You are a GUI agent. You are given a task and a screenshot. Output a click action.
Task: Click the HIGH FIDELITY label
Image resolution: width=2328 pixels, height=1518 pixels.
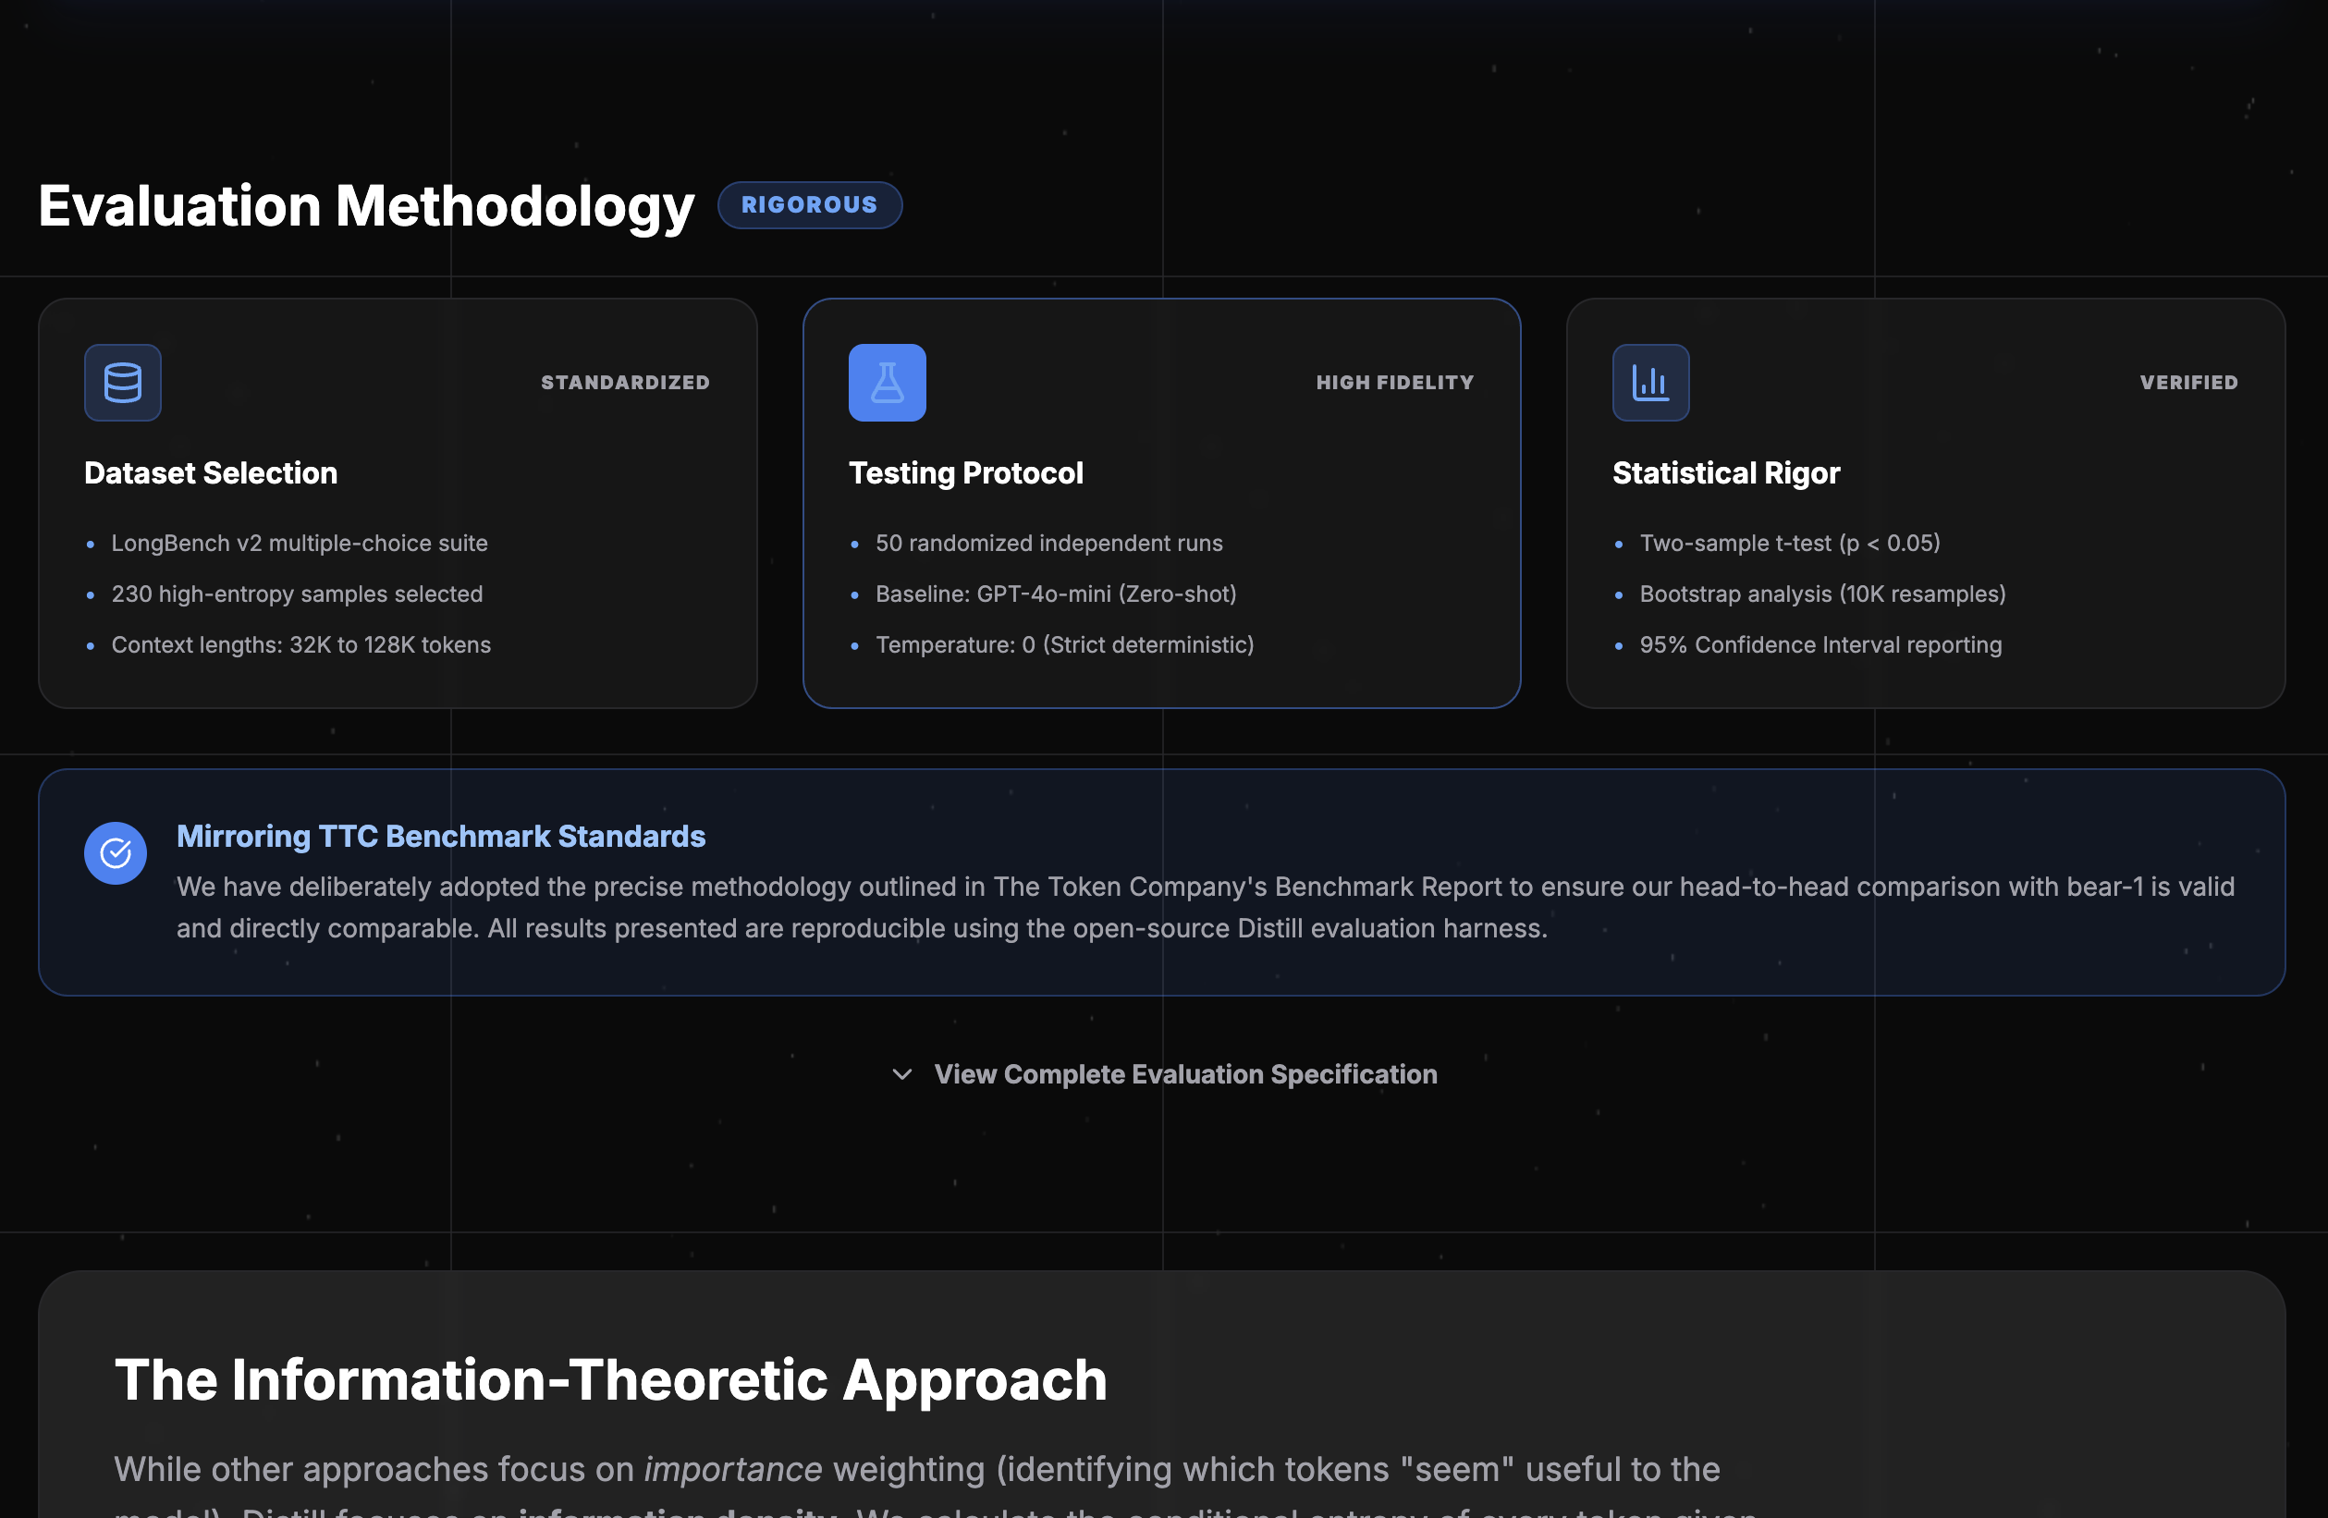pos(1394,383)
